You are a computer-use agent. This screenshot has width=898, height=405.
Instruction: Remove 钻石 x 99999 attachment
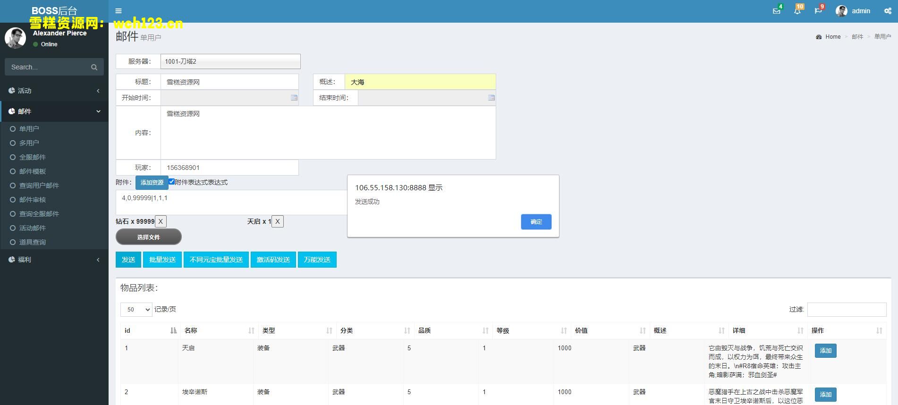point(161,221)
